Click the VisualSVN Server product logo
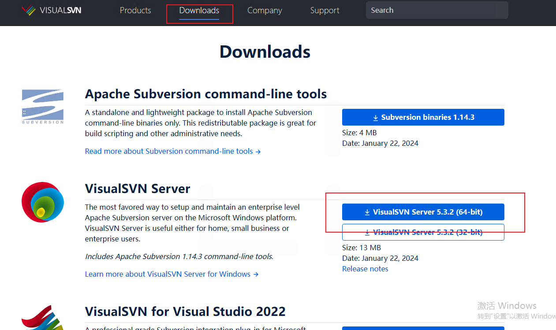This screenshot has height=330, width=556. point(43,202)
